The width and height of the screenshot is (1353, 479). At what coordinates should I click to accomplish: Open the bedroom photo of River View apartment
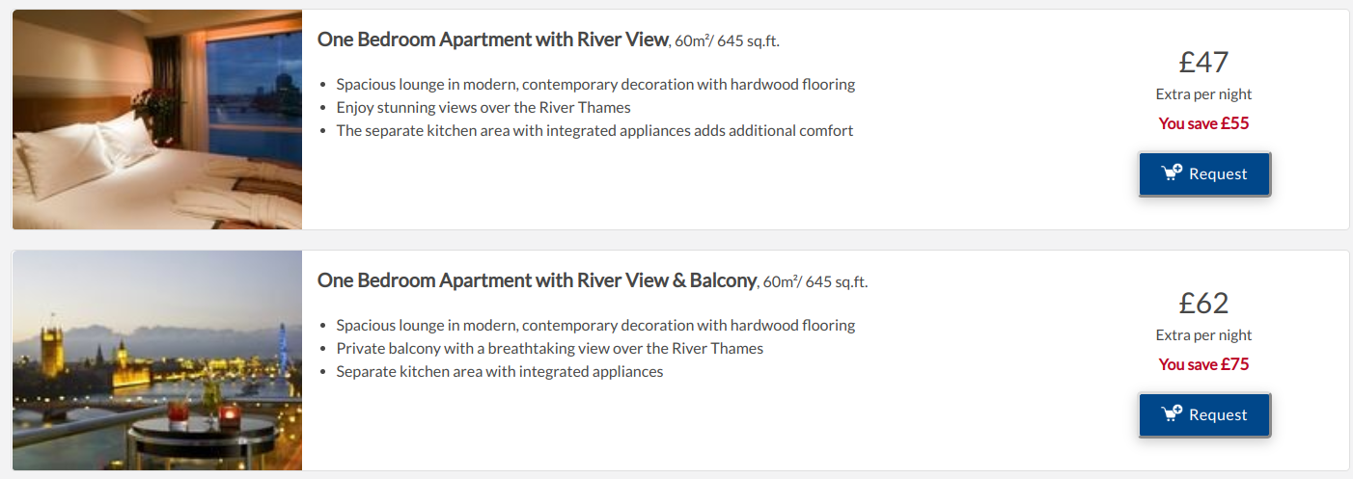tap(157, 120)
